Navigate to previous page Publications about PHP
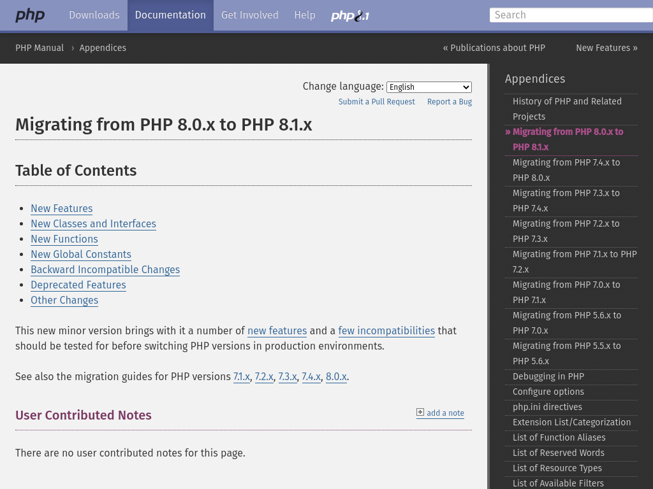 coord(494,48)
